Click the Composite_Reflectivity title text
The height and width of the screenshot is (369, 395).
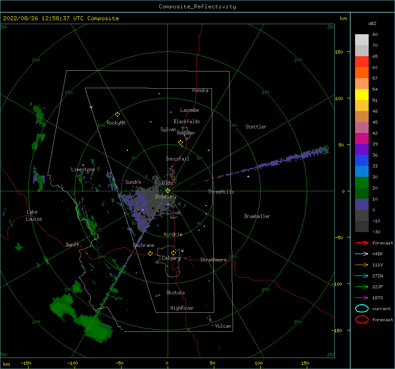click(197, 7)
